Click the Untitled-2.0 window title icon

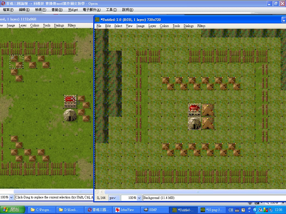[97, 20]
